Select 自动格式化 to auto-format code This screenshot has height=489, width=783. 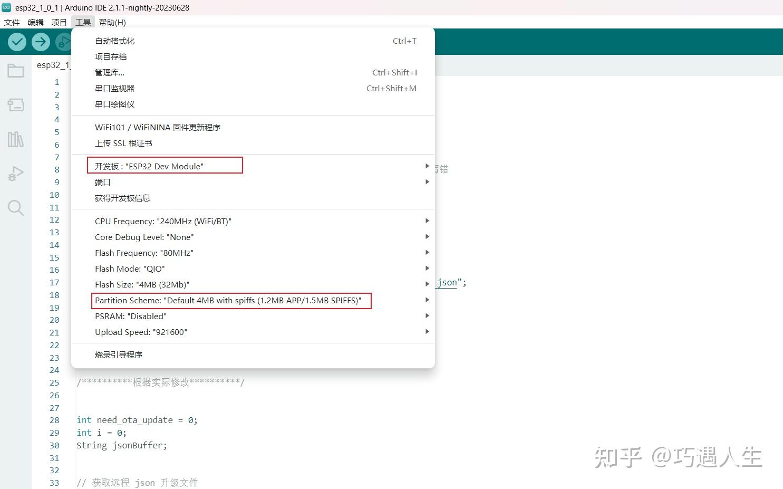point(114,41)
